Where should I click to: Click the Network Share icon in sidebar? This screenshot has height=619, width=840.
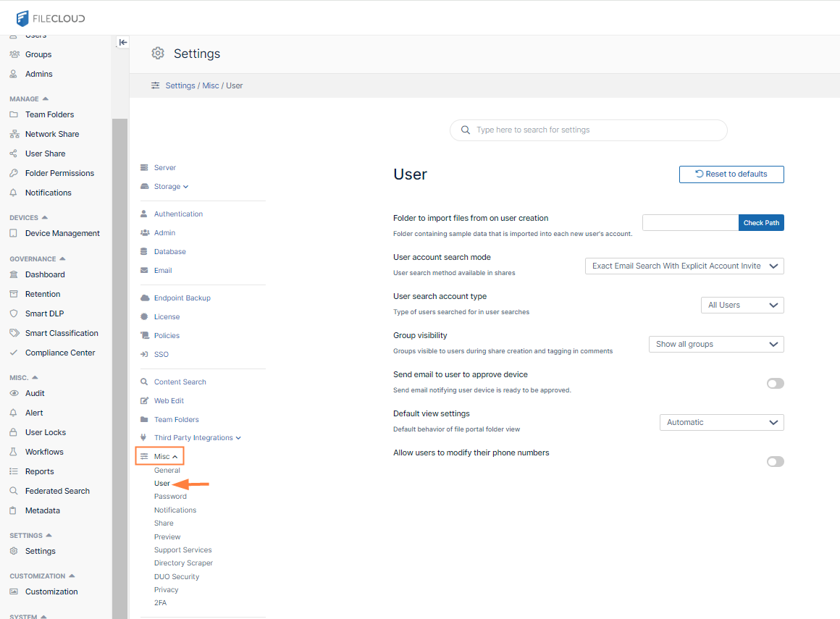pyautogui.click(x=13, y=134)
